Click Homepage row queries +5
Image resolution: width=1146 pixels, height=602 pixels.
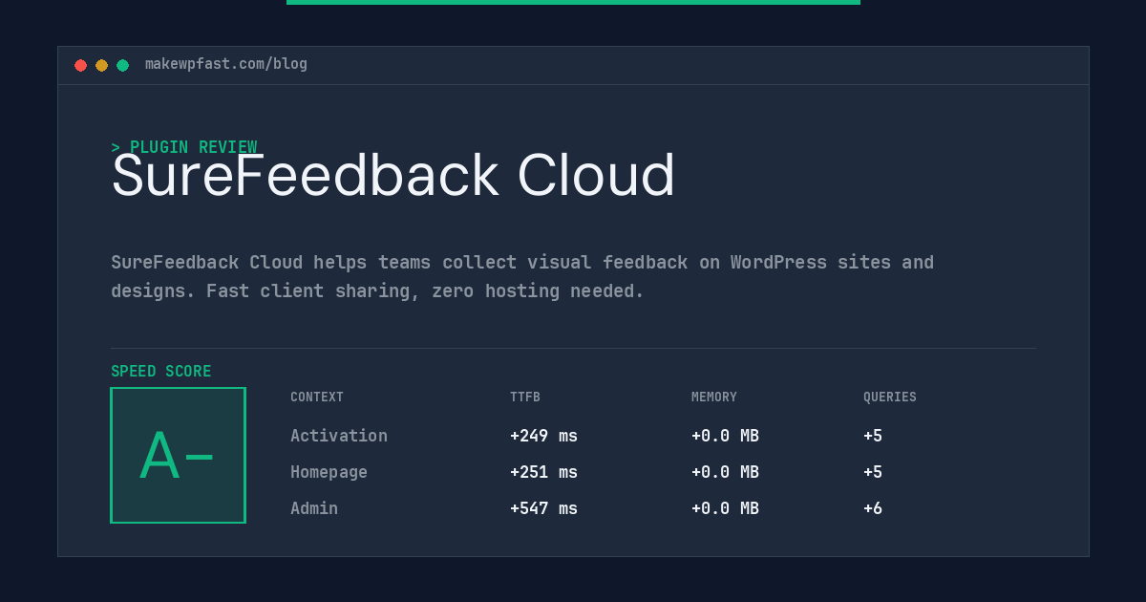click(x=873, y=472)
